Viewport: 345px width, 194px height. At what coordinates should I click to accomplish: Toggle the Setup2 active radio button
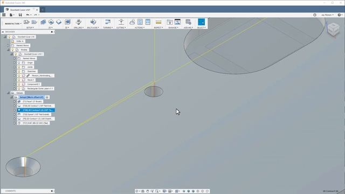[x=47, y=97]
